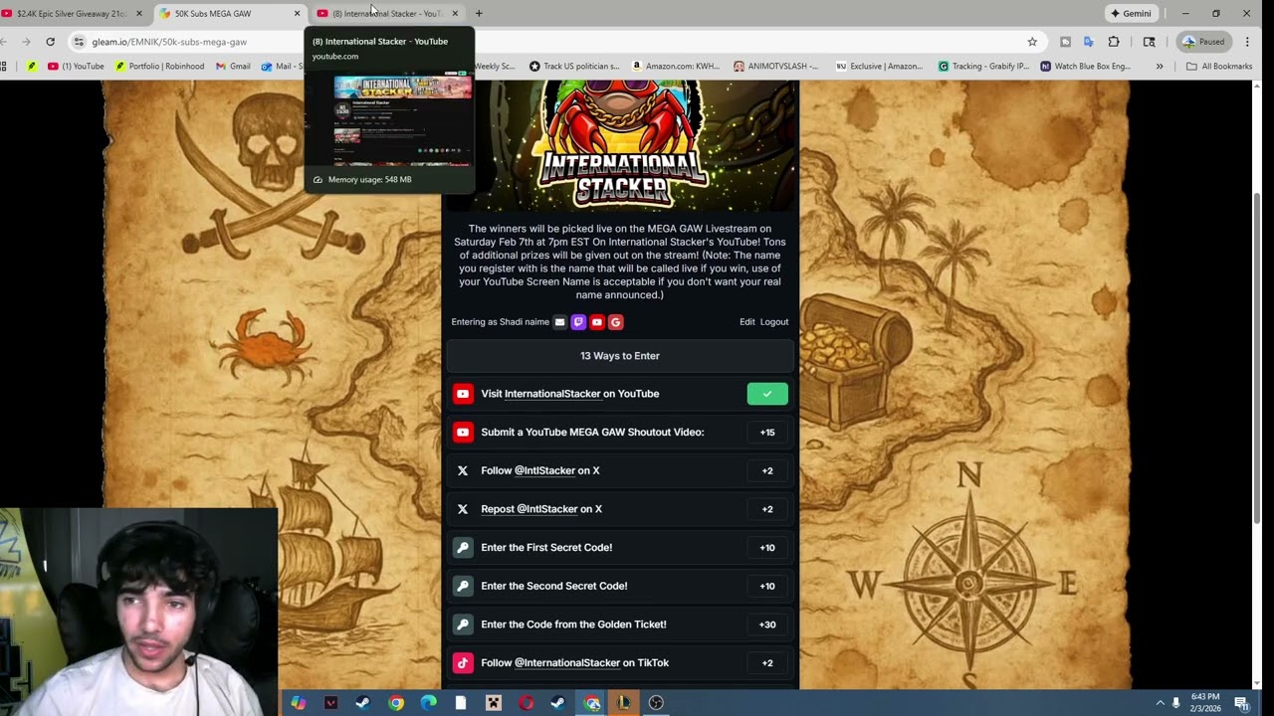Open the Gmail bookmark
The height and width of the screenshot is (716, 1274).
pyautogui.click(x=232, y=67)
